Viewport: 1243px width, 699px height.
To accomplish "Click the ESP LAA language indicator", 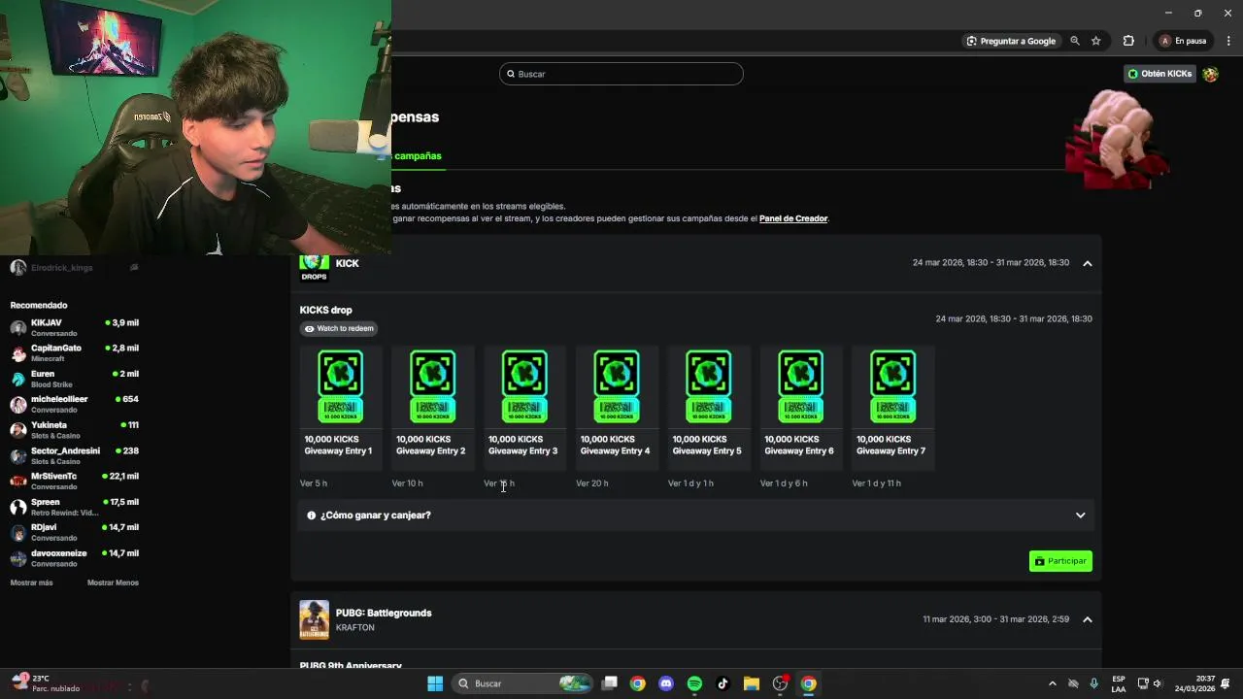I will pyautogui.click(x=1119, y=683).
